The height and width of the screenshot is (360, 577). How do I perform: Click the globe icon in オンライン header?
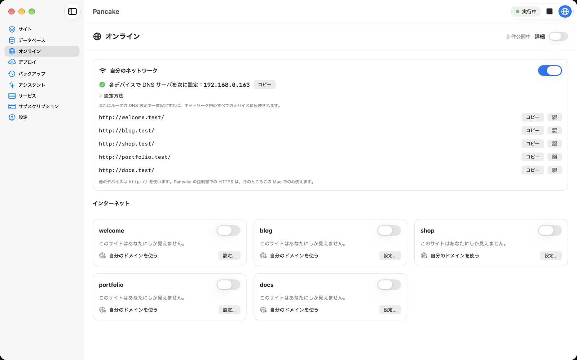coord(97,36)
